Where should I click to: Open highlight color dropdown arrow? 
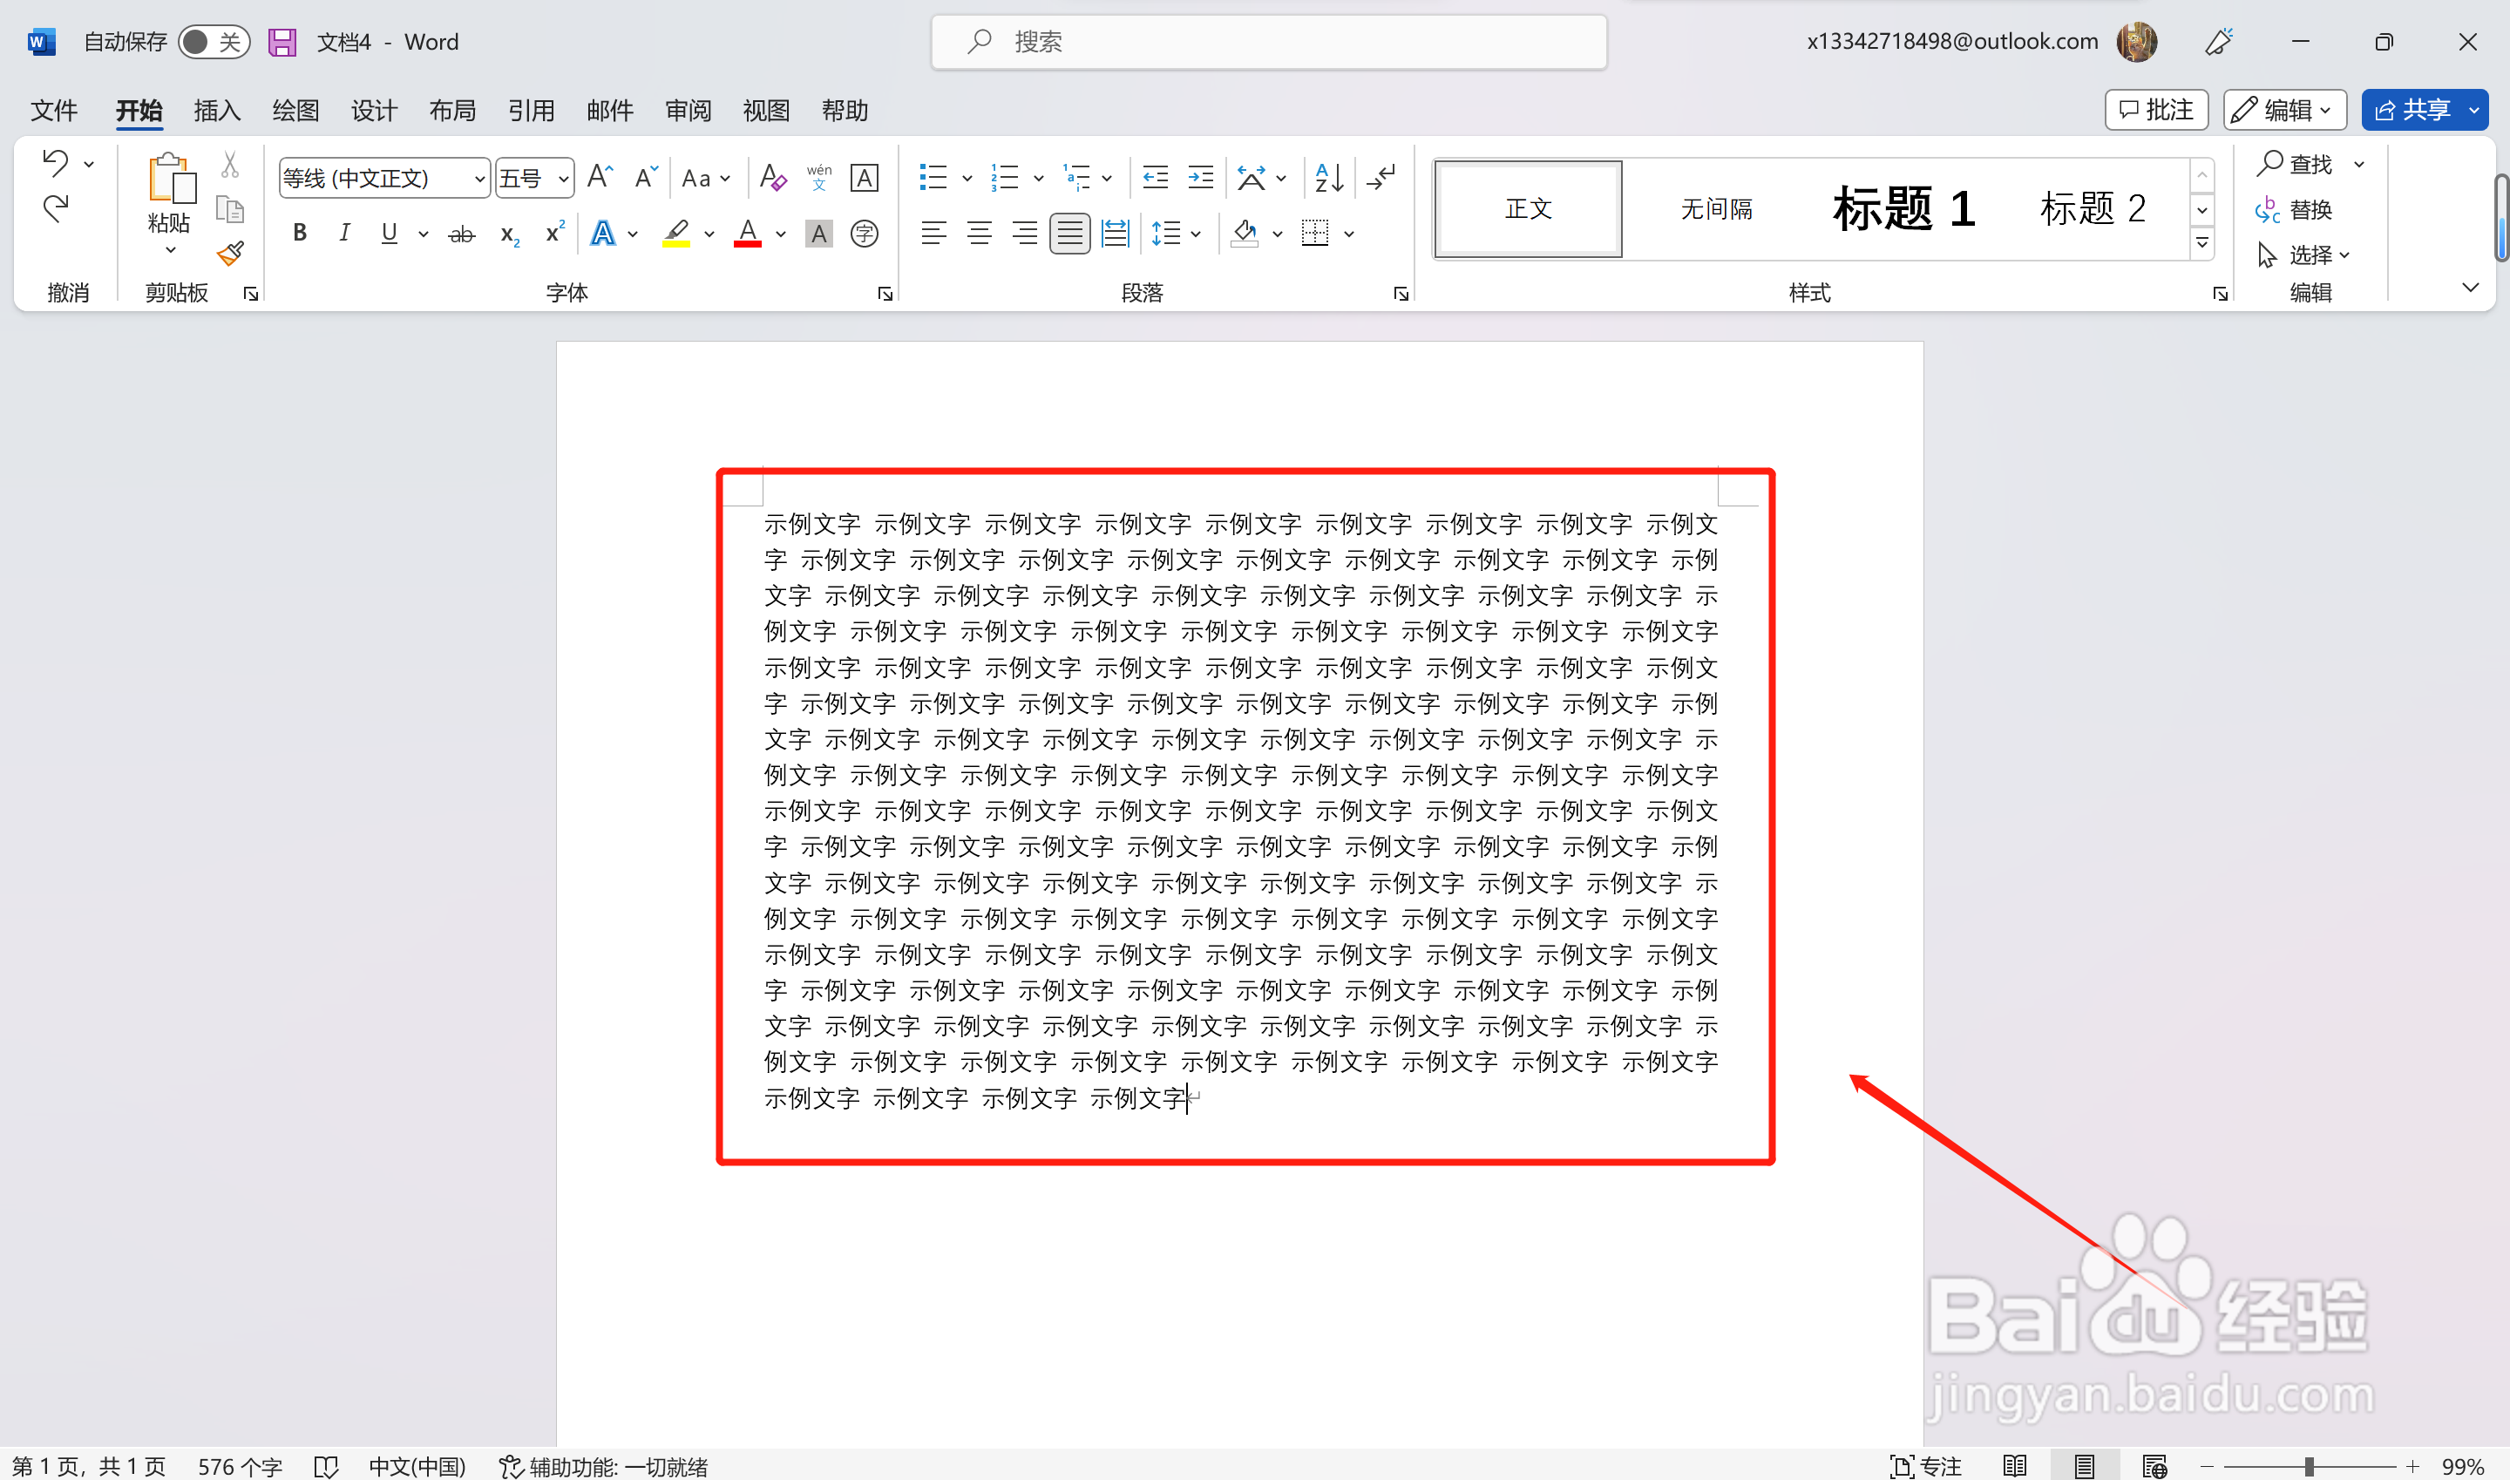[709, 234]
